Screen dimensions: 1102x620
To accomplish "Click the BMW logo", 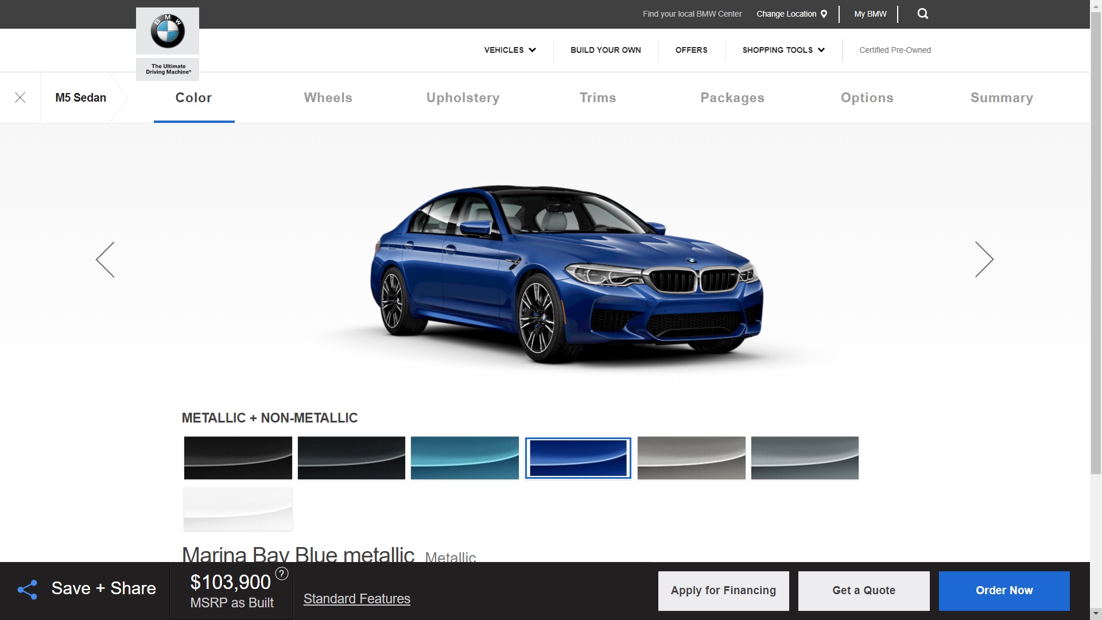I will (x=168, y=32).
